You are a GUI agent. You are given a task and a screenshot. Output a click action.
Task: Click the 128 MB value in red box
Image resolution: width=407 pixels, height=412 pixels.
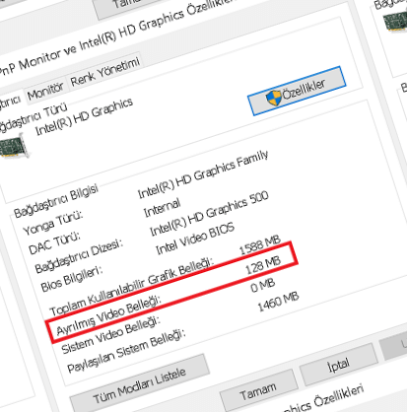point(263,265)
